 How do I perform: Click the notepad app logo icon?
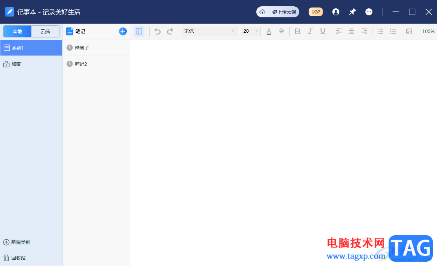9,12
